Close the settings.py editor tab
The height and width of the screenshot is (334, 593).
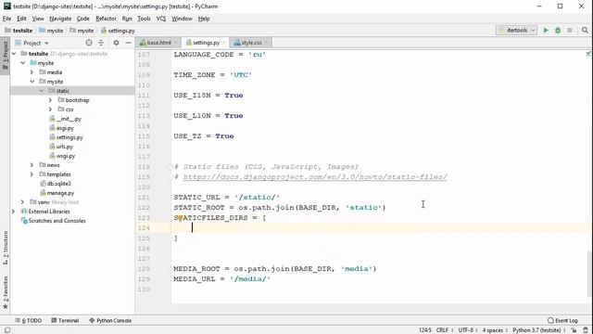[x=224, y=43]
